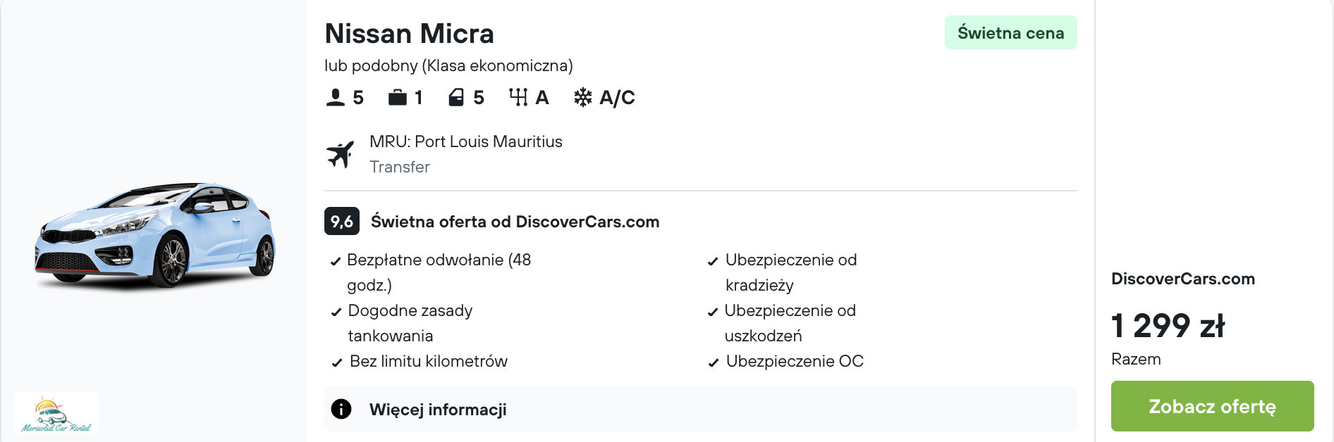
Task: Select the luggage count icon
Action: pyautogui.click(x=398, y=97)
